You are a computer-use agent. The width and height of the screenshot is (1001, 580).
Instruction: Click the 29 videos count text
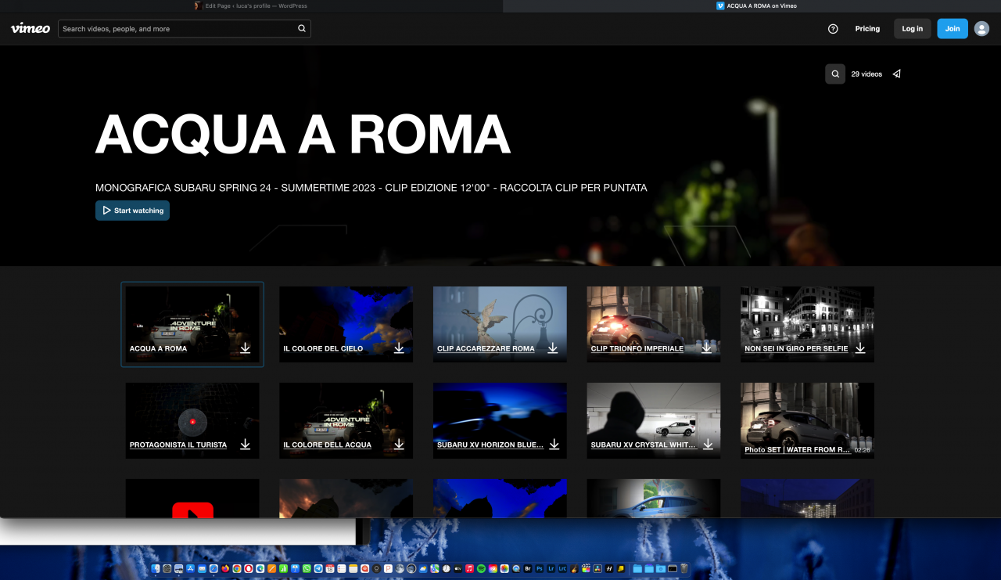click(866, 74)
